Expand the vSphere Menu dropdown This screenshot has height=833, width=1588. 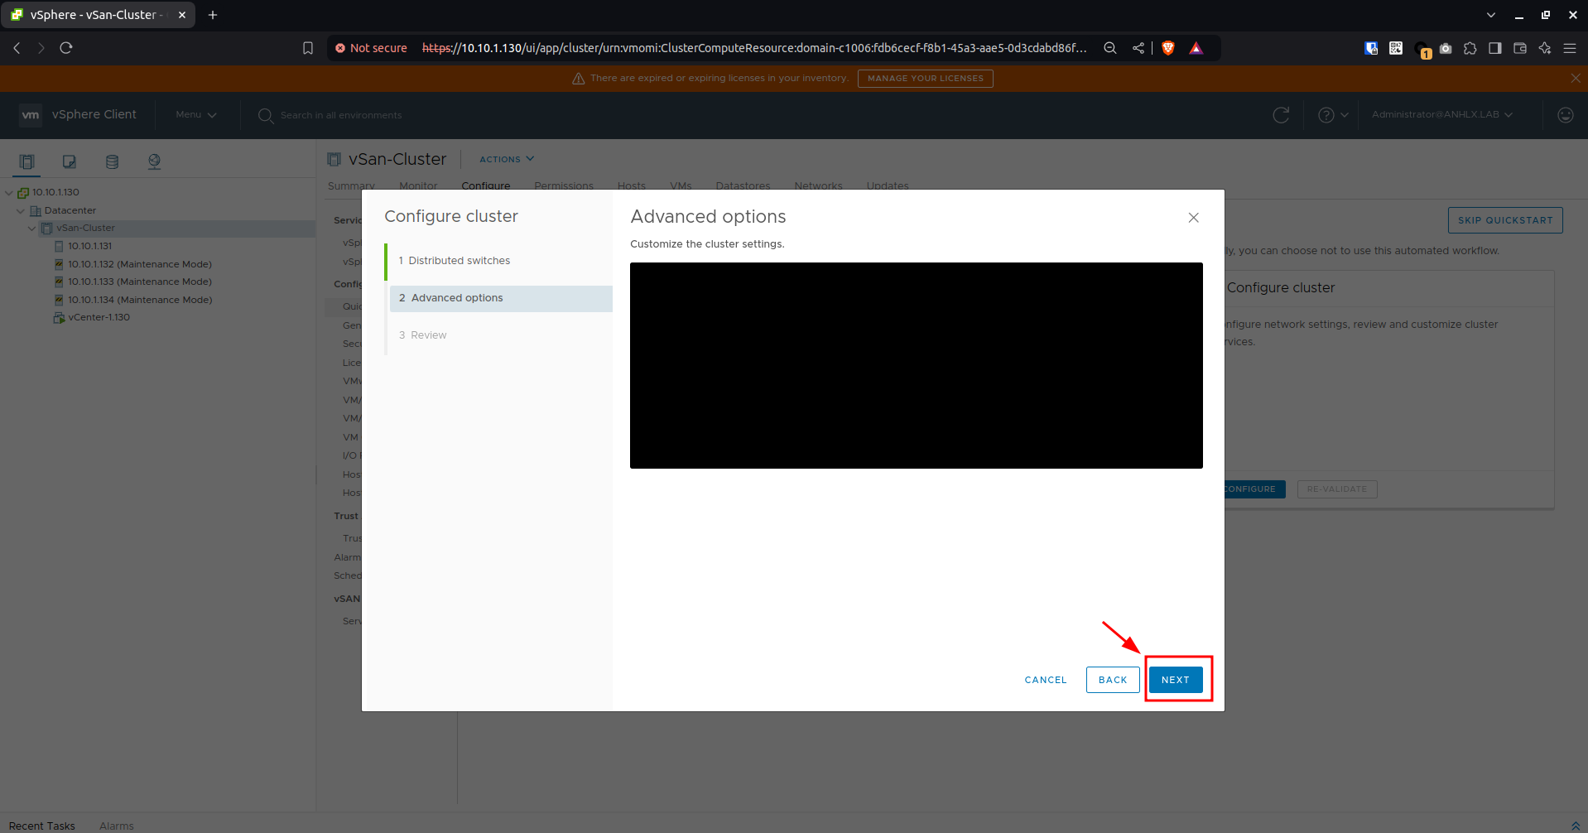click(x=195, y=114)
